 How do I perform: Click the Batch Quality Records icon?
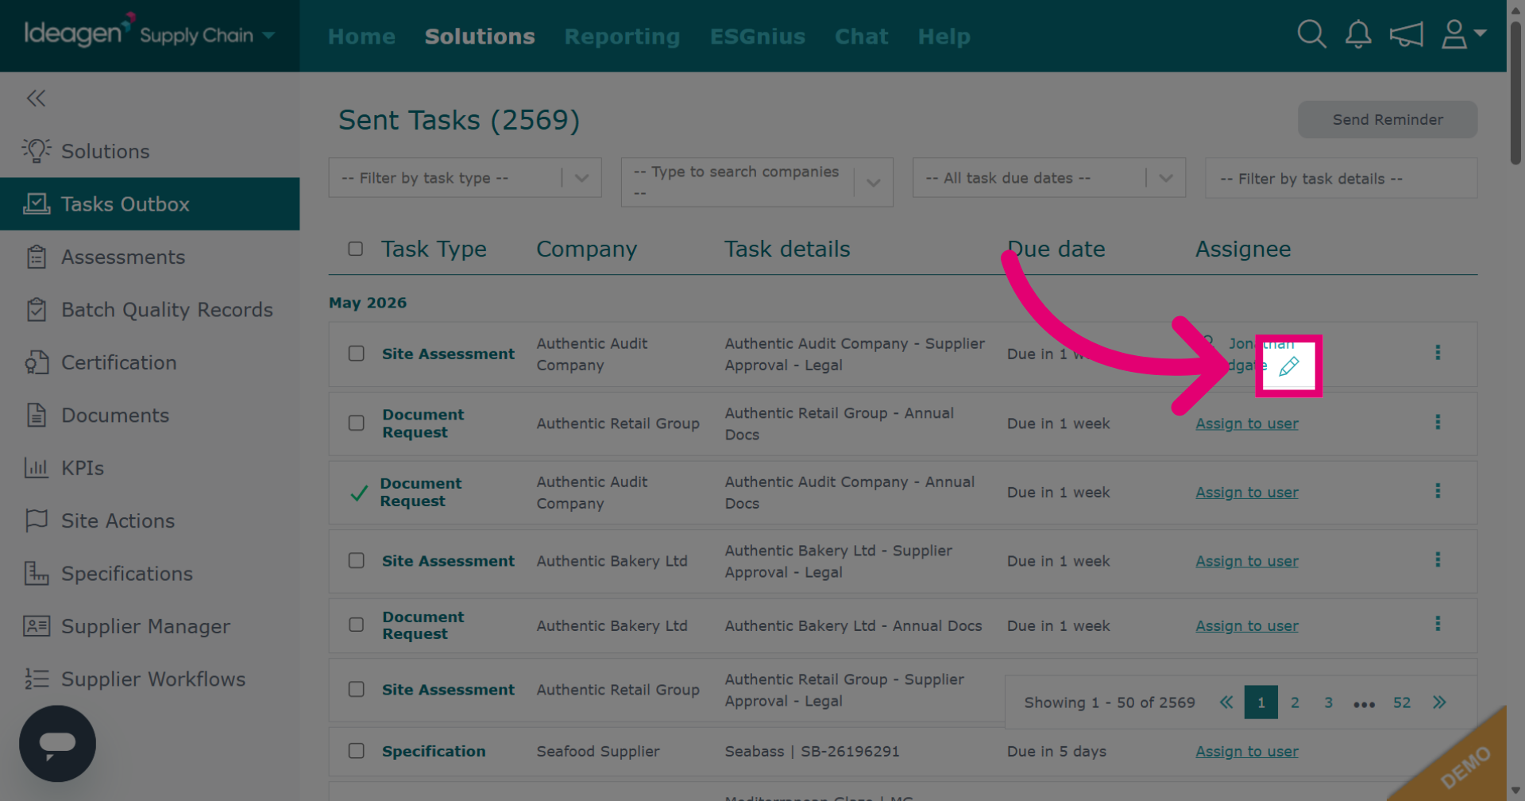(36, 310)
